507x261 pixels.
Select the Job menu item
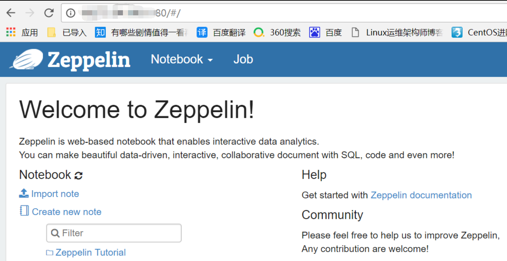(x=243, y=59)
